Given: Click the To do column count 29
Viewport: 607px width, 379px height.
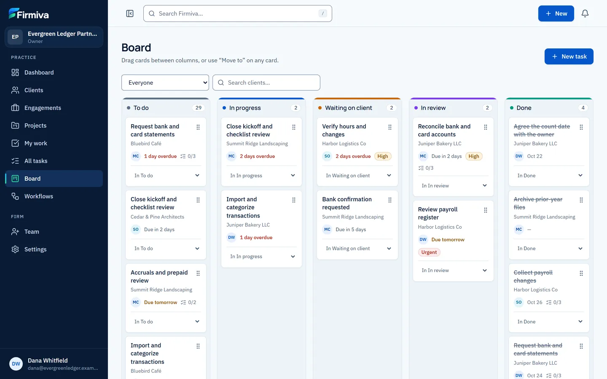Looking at the screenshot, I should click(199, 108).
